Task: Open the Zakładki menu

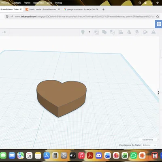Action: click(x=17, y=3)
